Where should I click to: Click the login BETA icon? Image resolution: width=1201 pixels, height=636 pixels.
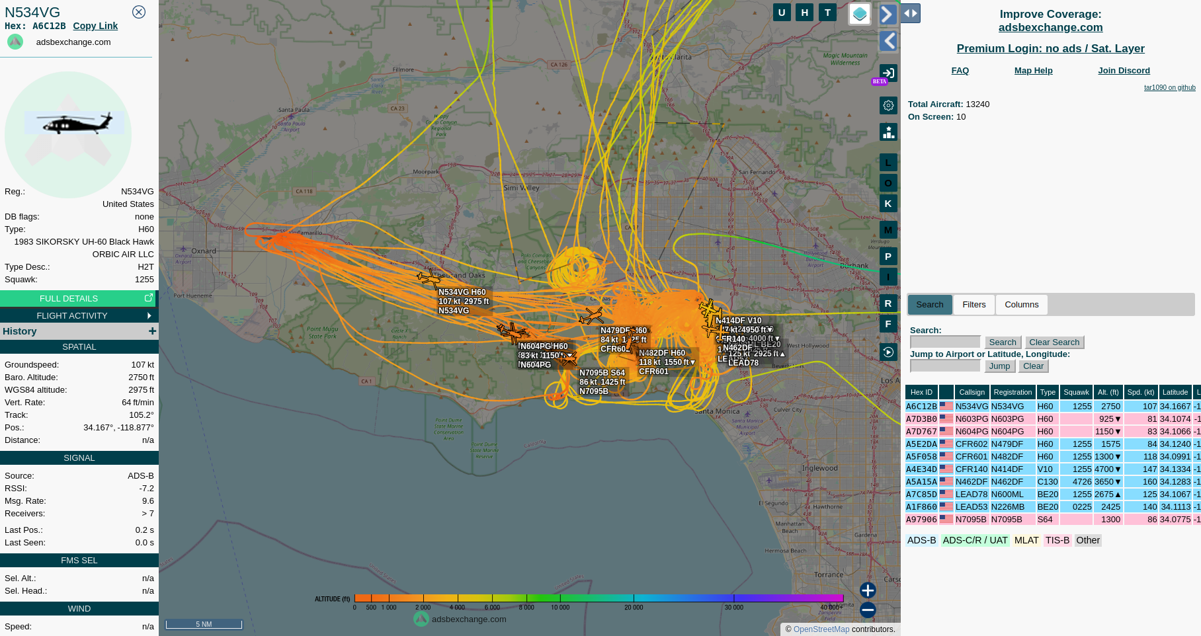(x=888, y=73)
